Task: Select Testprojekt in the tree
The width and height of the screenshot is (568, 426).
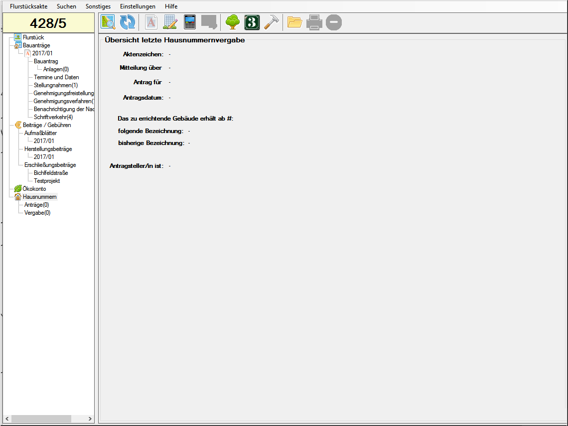Action: tap(47, 181)
